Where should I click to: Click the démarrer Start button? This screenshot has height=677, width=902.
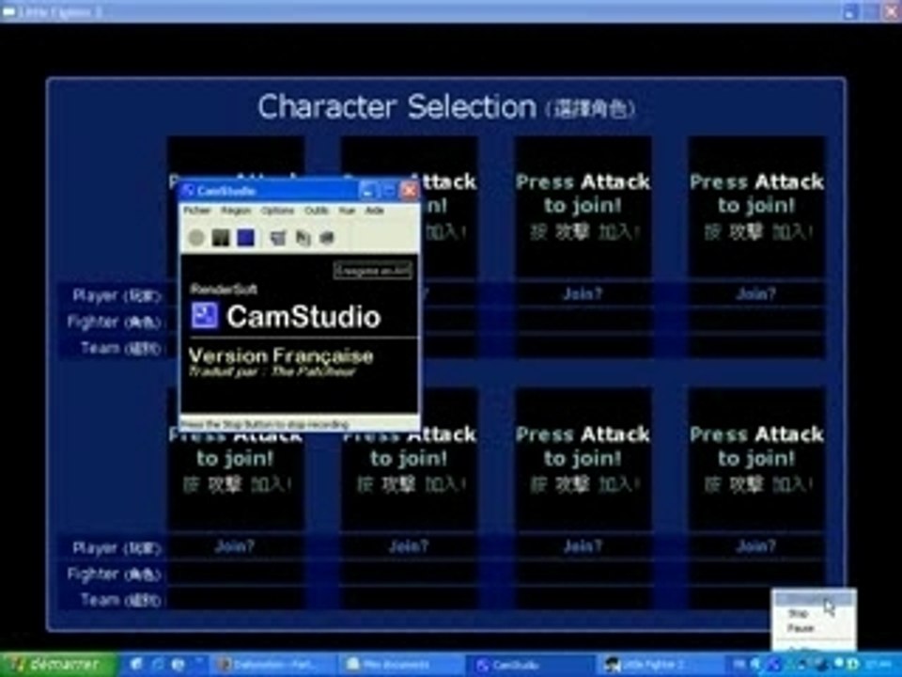point(59,665)
